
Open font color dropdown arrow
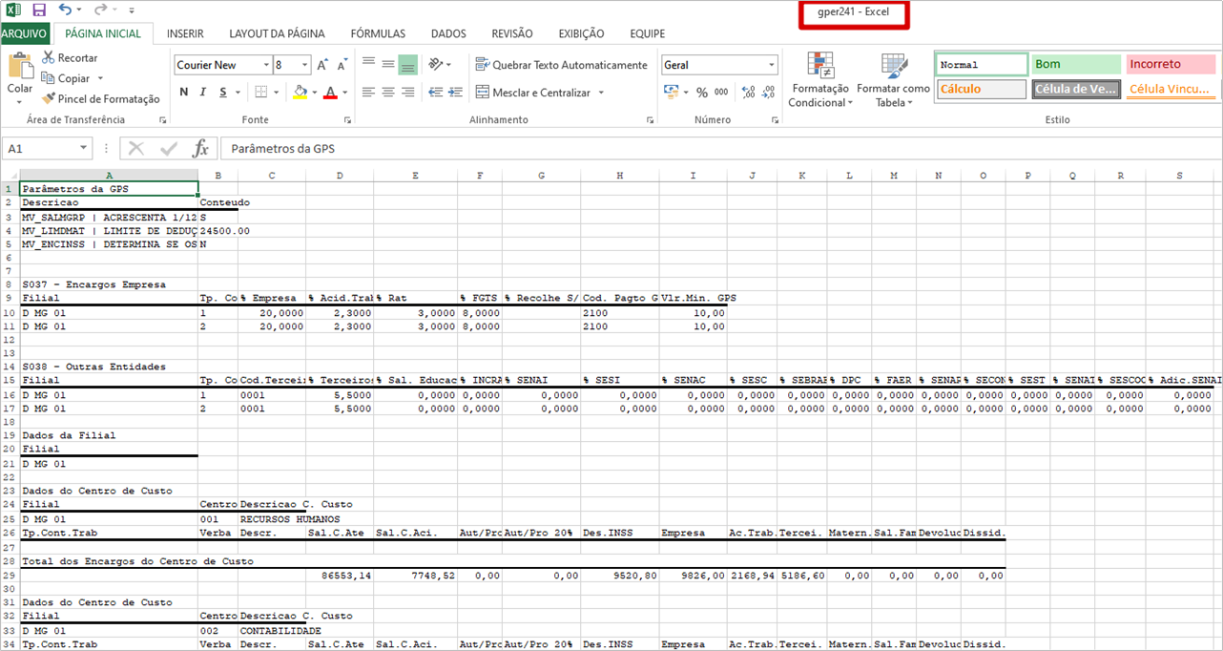(344, 93)
